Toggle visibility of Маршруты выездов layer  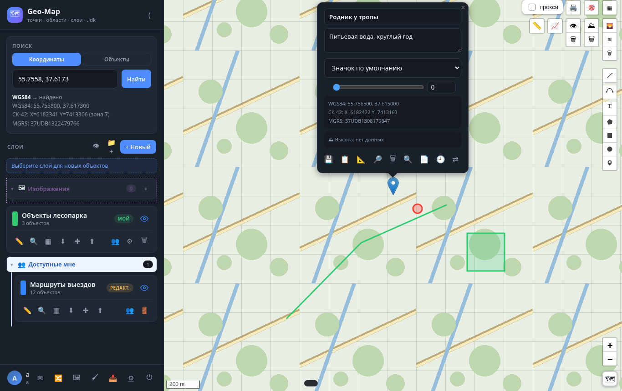[x=144, y=288]
